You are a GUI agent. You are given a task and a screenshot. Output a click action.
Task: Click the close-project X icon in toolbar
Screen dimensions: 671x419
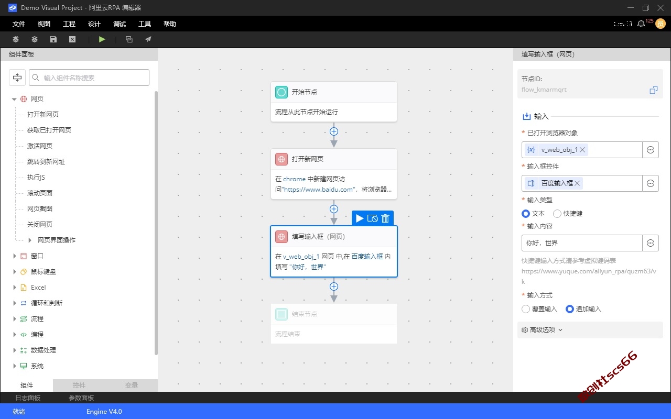pyautogui.click(x=72, y=39)
